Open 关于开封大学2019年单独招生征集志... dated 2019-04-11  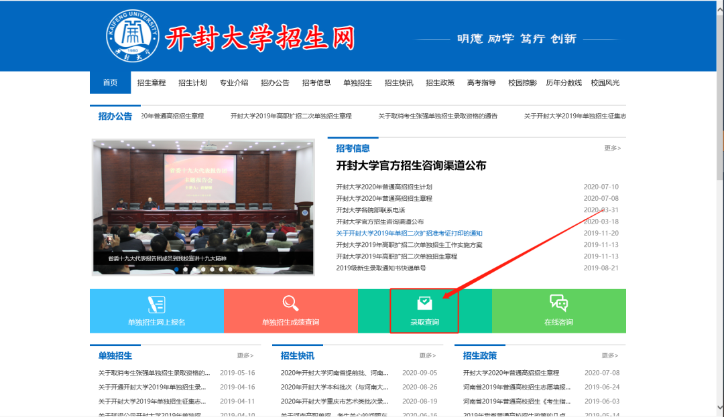pos(152,402)
